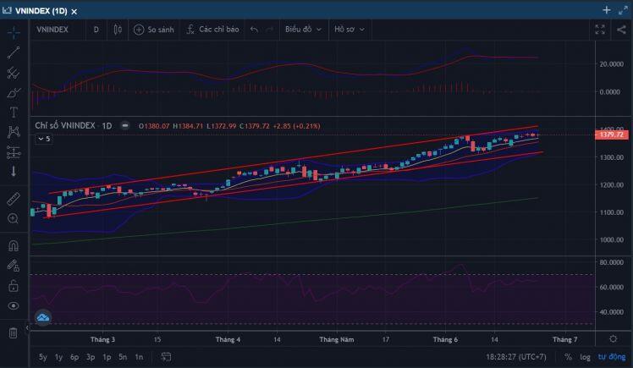Open the forecasting and measurement tools
The width and height of the screenshot is (633, 368).
(x=14, y=152)
